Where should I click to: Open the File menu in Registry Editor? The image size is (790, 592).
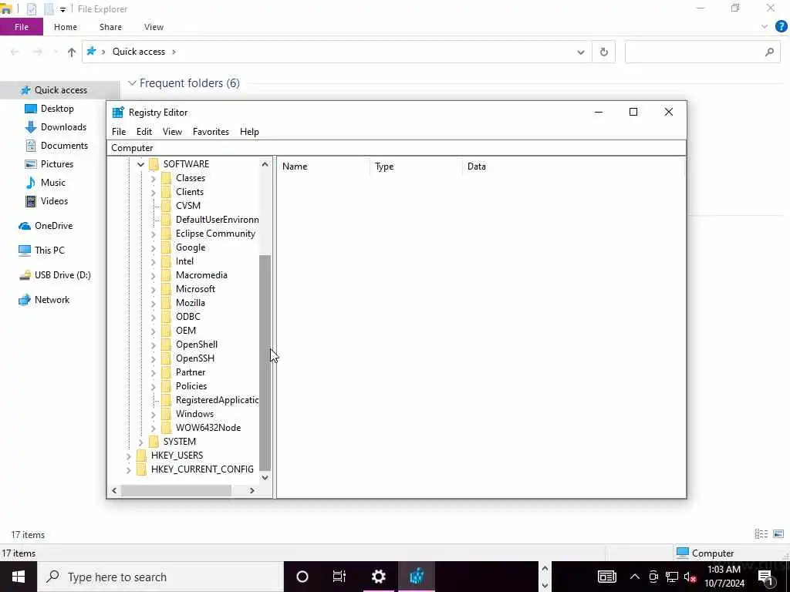119,132
